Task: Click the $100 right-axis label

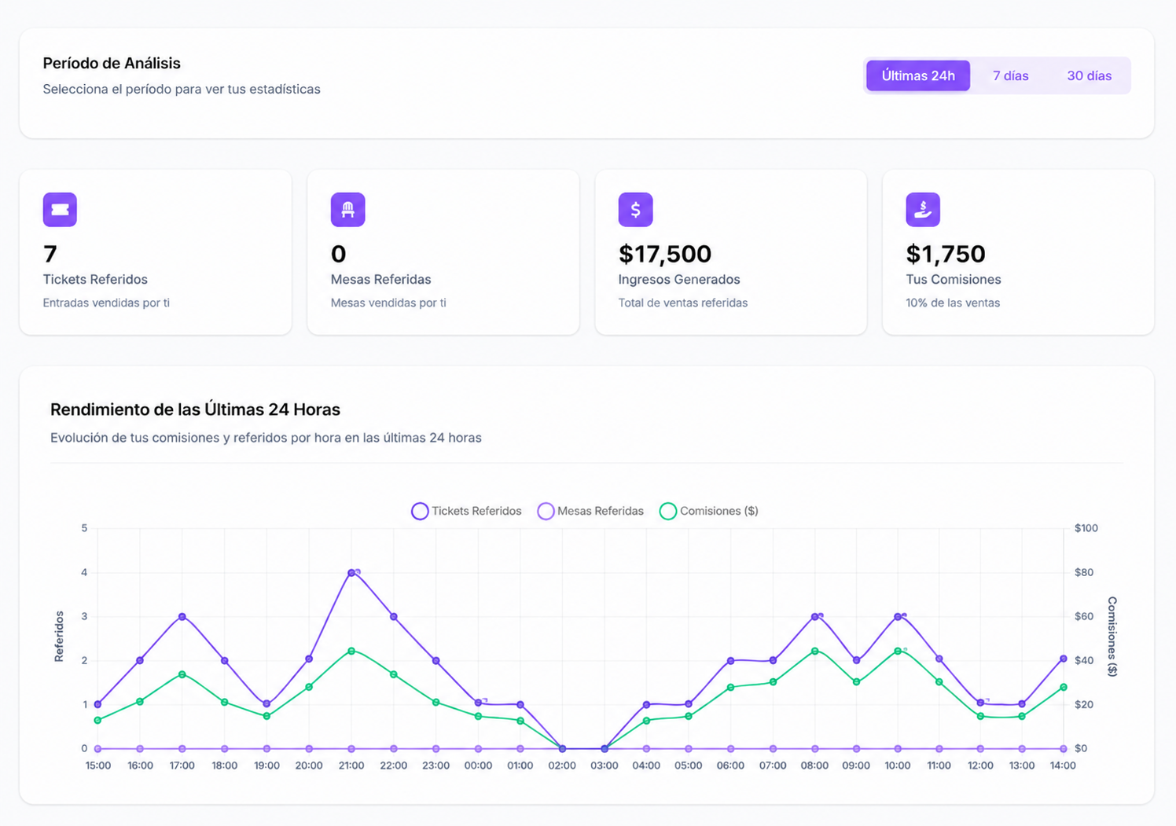Action: tap(1086, 528)
